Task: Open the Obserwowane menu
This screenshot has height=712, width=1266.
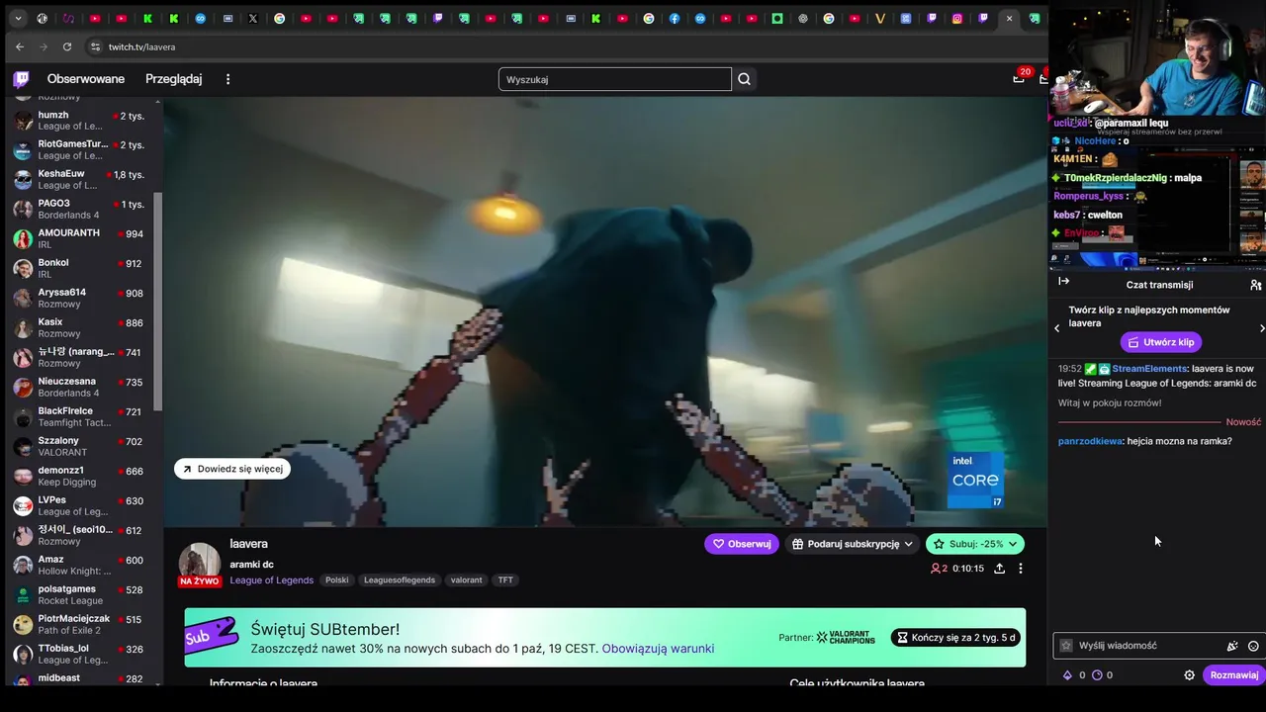Action: click(86, 79)
